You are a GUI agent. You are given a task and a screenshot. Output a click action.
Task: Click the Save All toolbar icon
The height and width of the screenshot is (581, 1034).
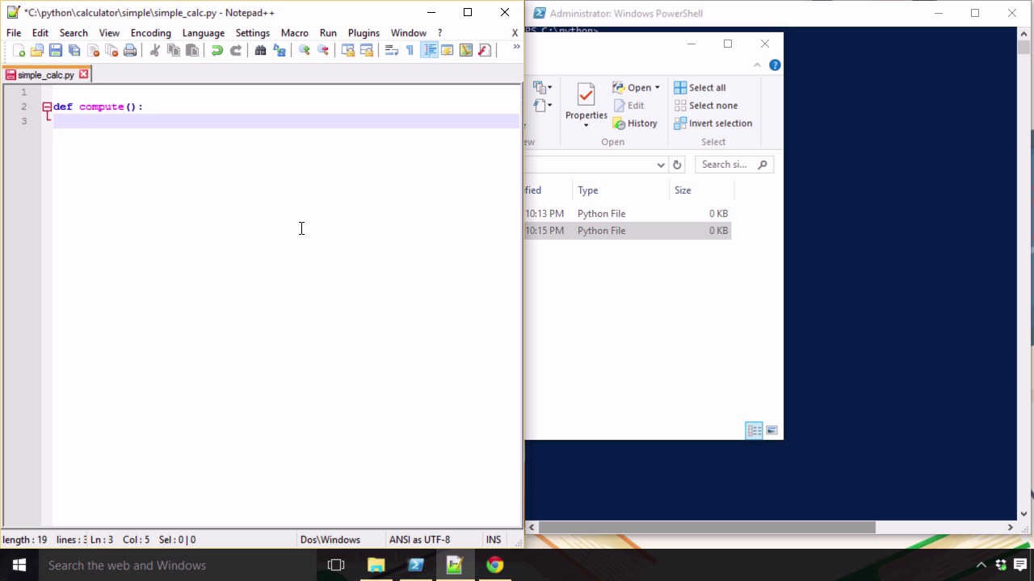coord(74,50)
